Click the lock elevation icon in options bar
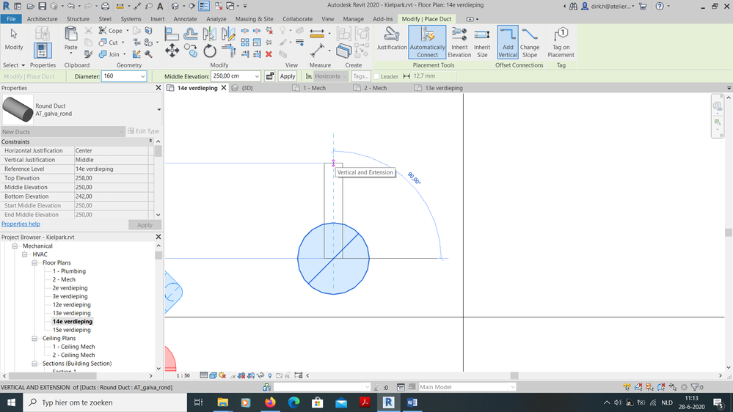733x412 pixels. [270, 76]
